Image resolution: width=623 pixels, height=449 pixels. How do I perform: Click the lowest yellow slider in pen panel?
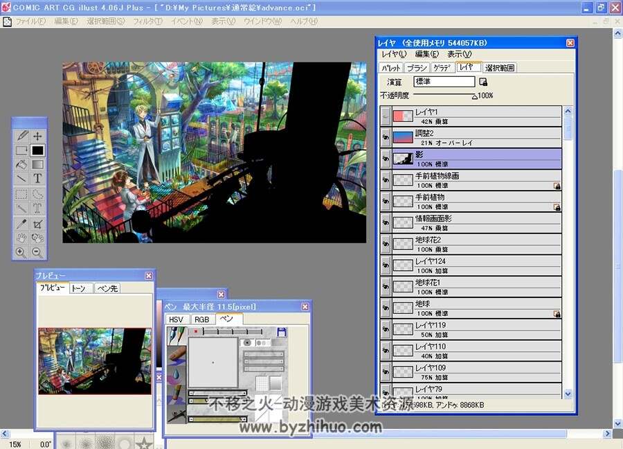(218, 419)
